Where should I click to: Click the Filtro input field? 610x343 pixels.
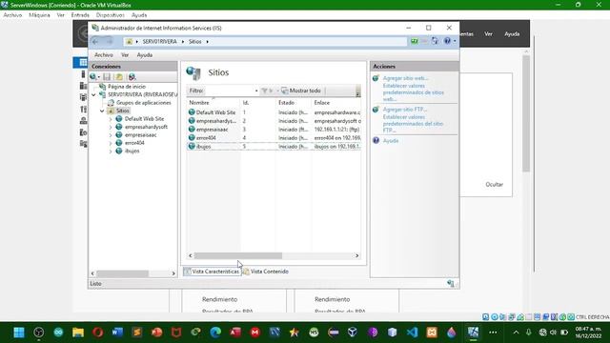click(229, 91)
